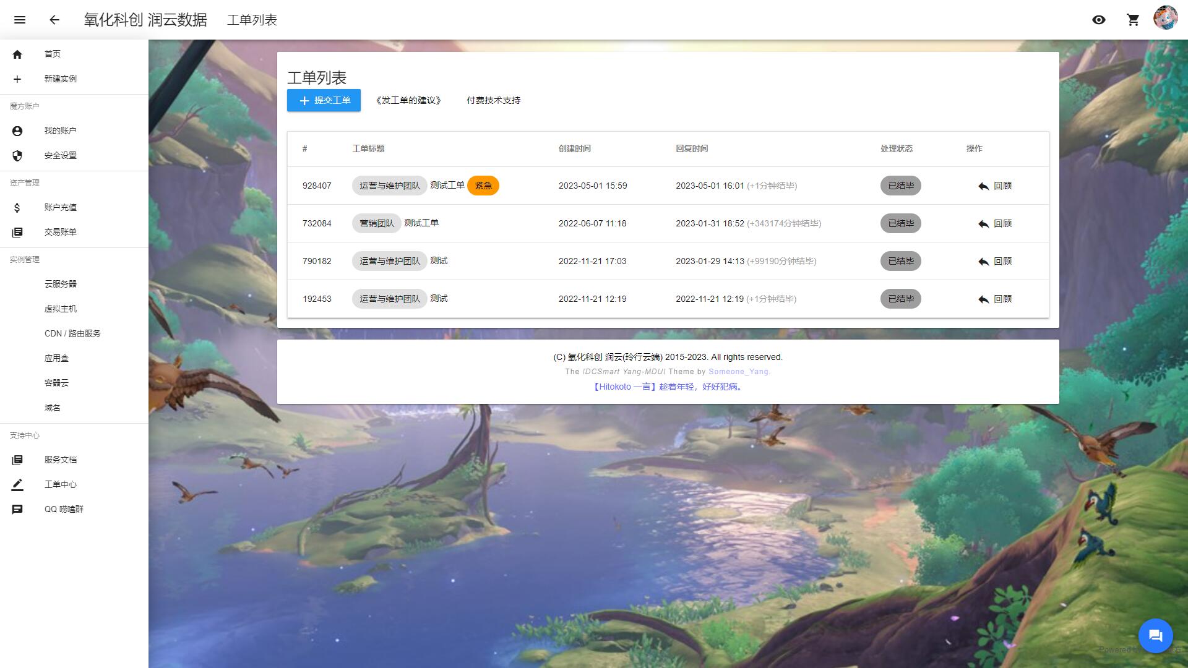The image size is (1188, 668).
Task: Click 付费技术支持 link
Action: (x=493, y=100)
